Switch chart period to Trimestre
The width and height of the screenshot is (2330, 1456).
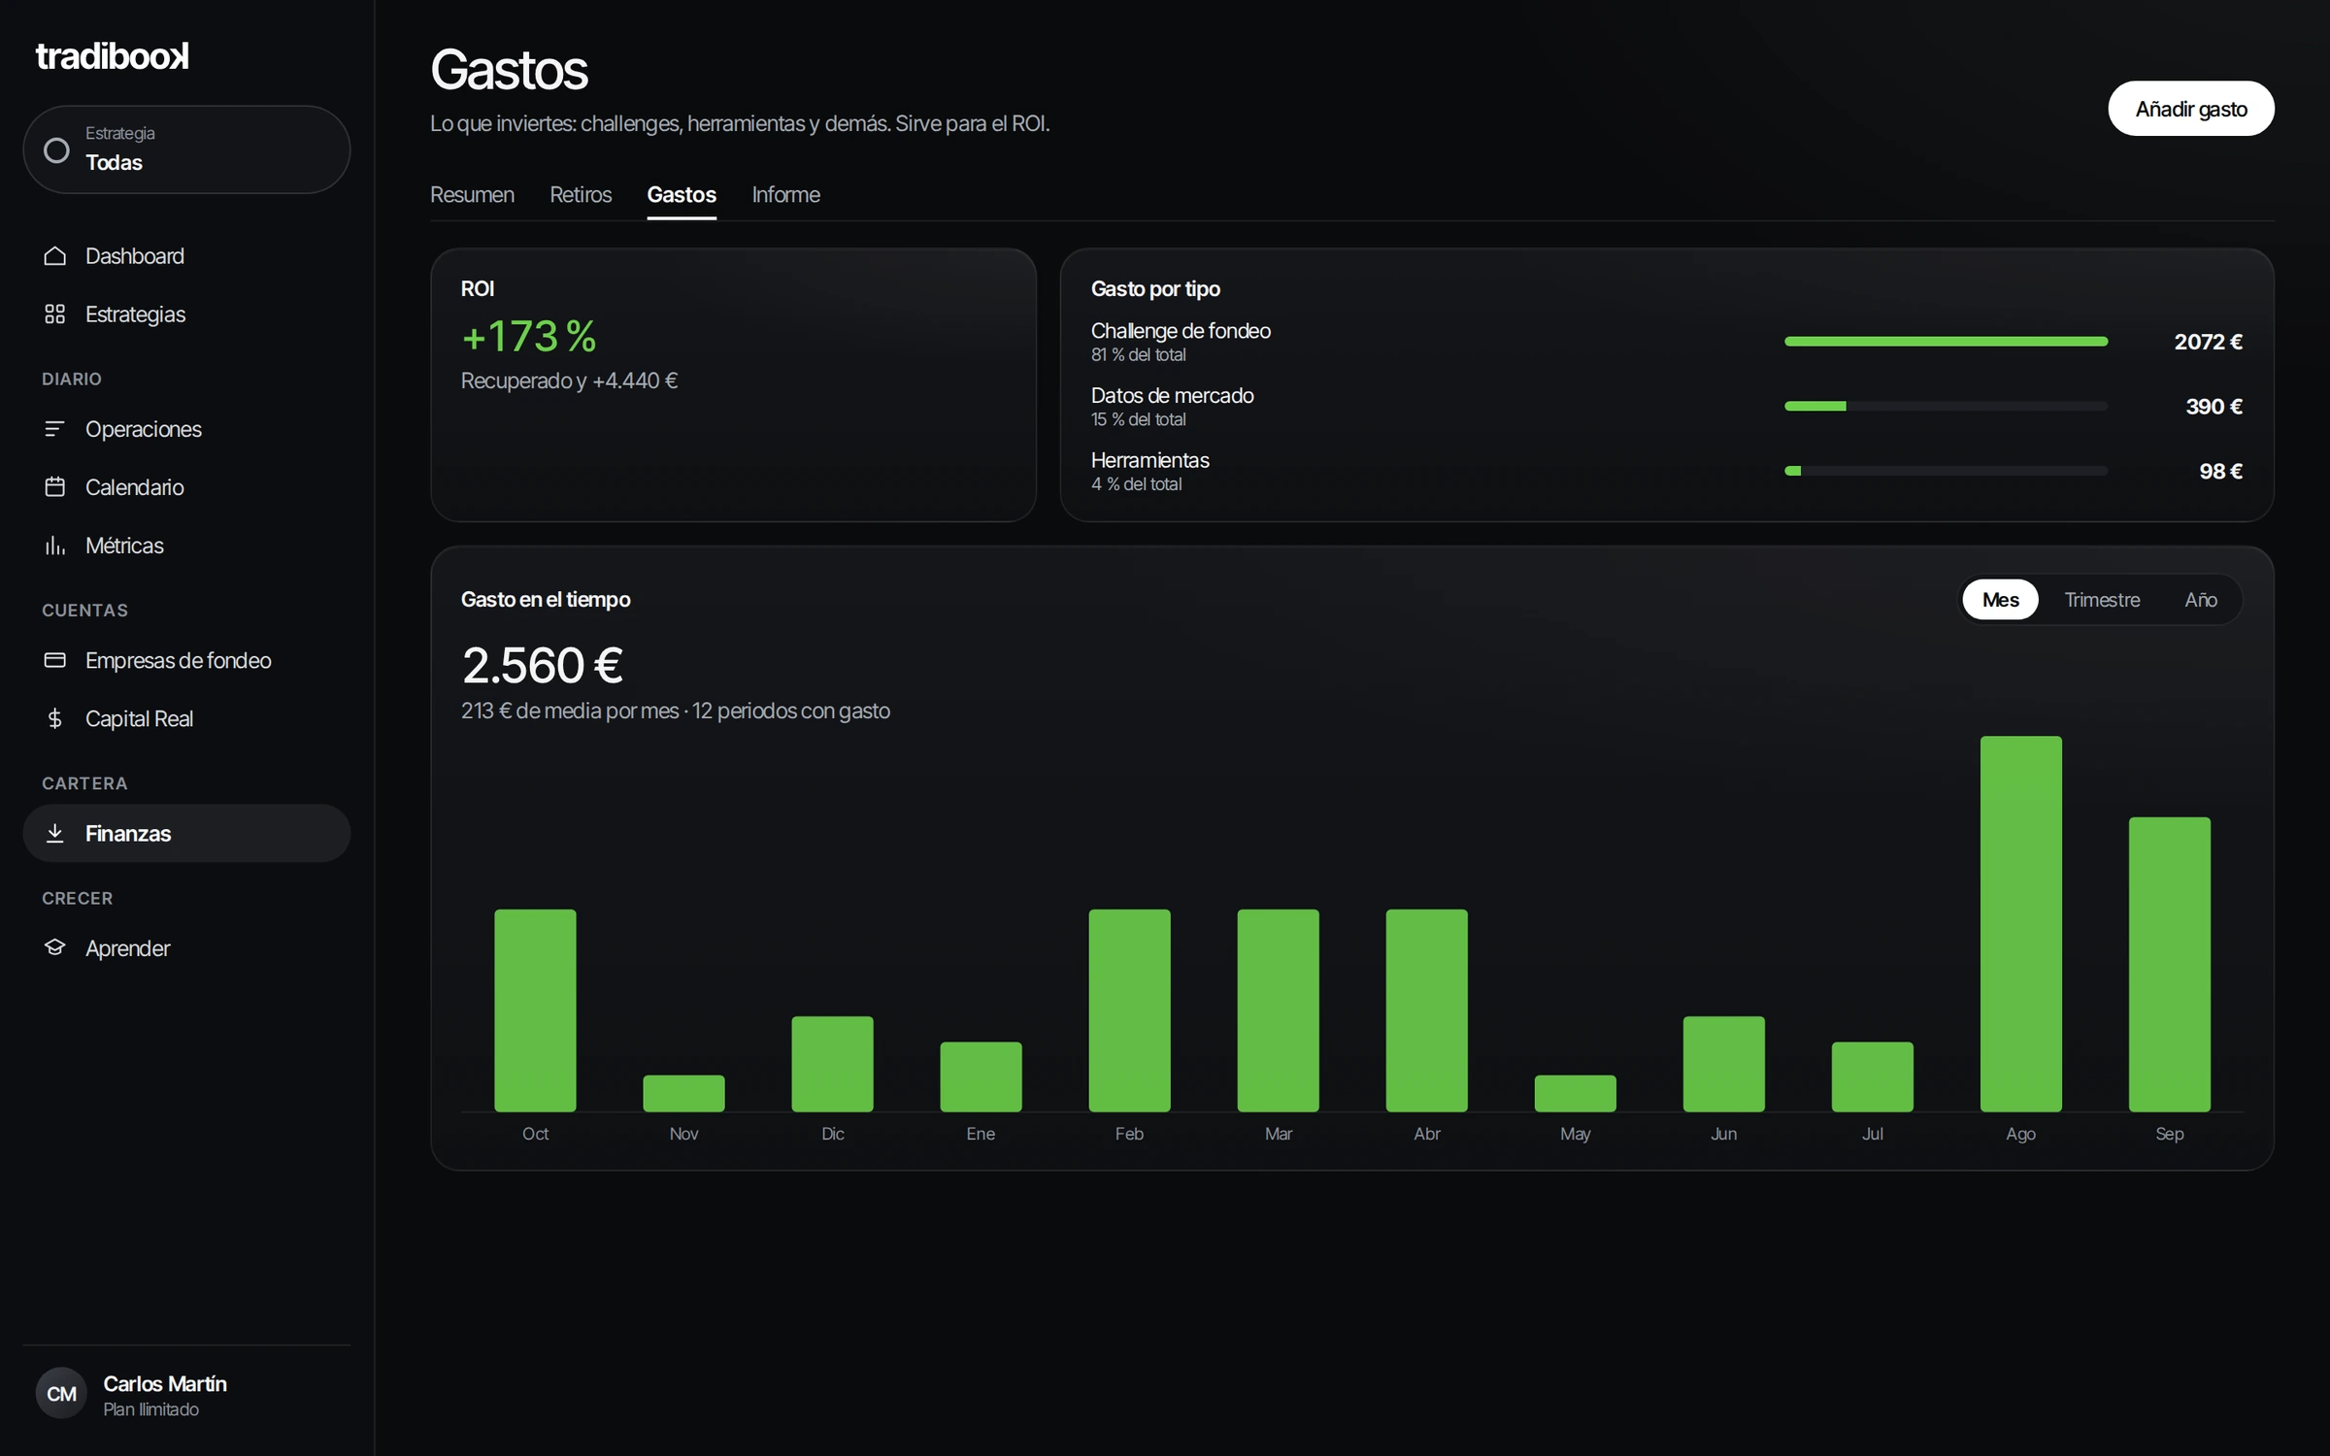pyautogui.click(x=2102, y=600)
